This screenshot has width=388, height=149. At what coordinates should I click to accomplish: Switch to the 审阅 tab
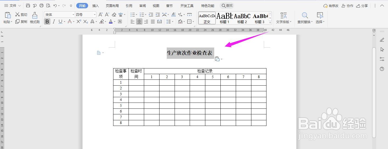click(x=143, y=6)
